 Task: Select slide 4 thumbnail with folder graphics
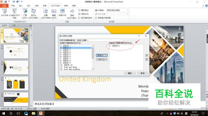pyautogui.click(x=16, y=83)
